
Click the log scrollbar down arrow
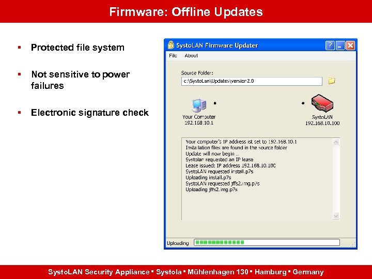point(336,216)
